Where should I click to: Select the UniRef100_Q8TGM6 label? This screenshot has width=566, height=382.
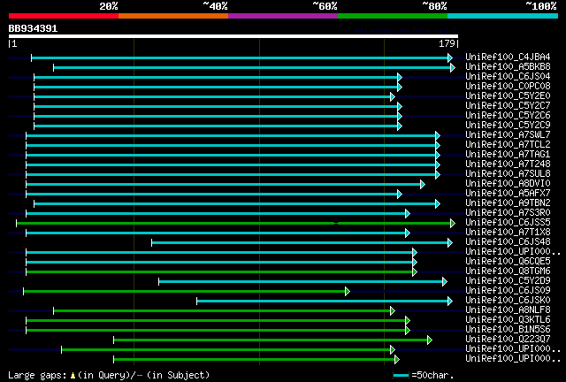508,271
